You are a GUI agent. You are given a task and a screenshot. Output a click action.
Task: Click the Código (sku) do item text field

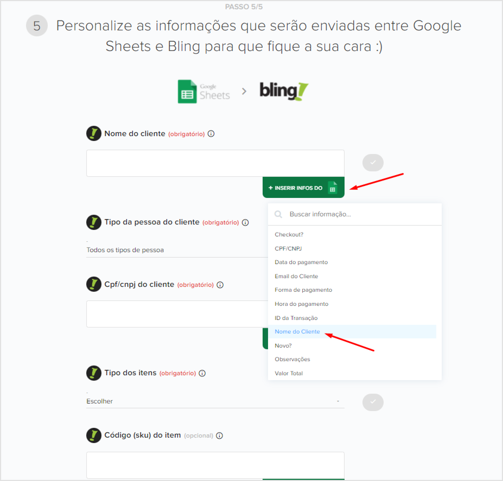(x=215, y=465)
